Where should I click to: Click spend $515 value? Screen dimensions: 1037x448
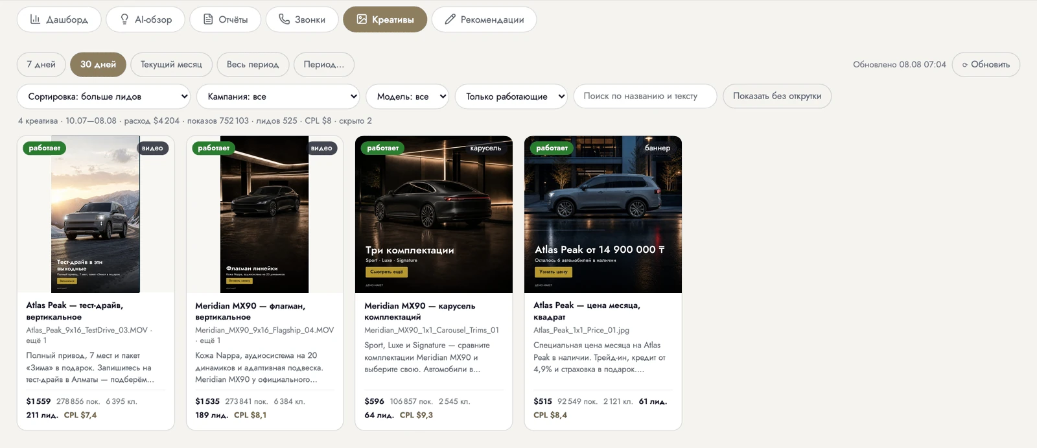(542, 401)
